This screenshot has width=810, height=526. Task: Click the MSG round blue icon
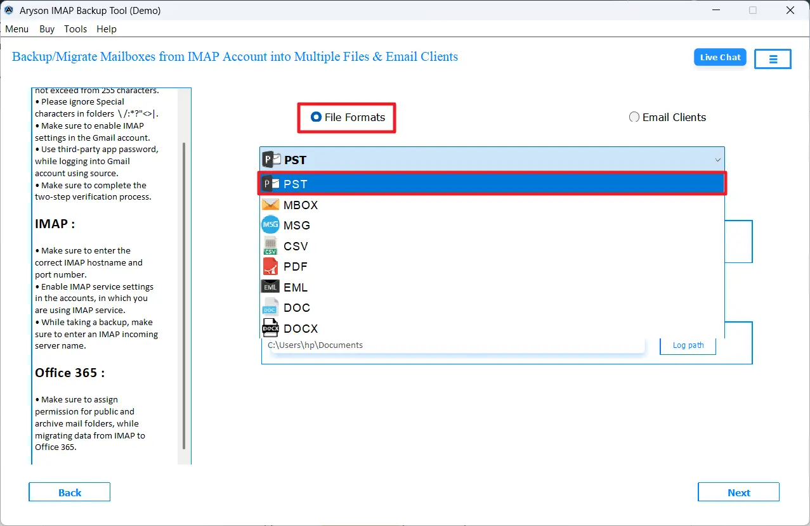click(271, 225)
